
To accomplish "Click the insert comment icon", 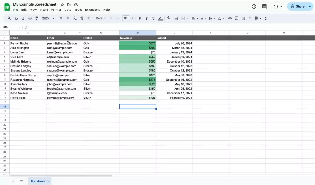I will click(x=237, y=18).
